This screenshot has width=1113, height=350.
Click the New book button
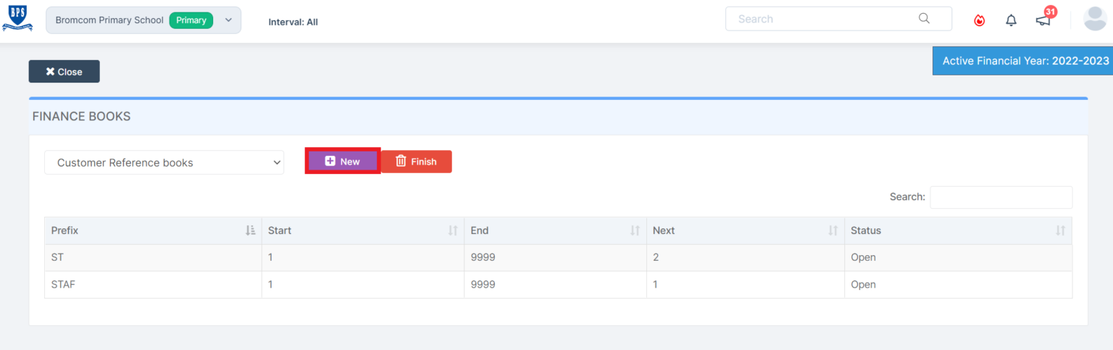pyautogui.click(x=343, y=162)
